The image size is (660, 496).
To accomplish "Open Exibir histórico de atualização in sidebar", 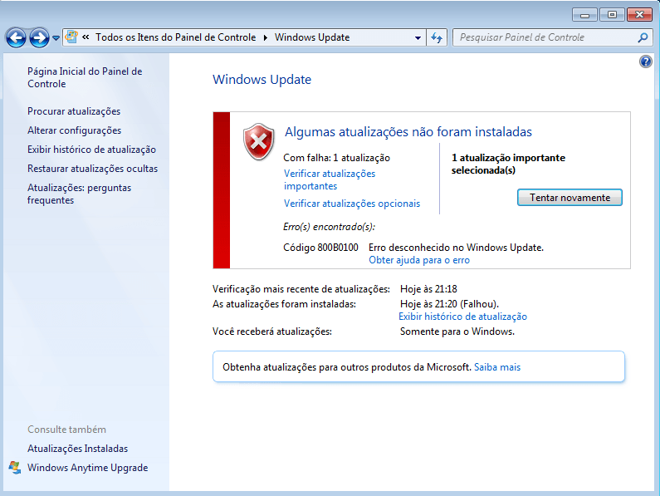I will click(91, 150).
